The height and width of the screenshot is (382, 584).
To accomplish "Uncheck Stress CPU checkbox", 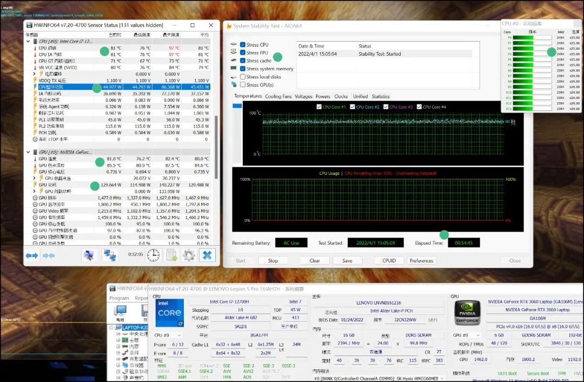I will point(242,44).
